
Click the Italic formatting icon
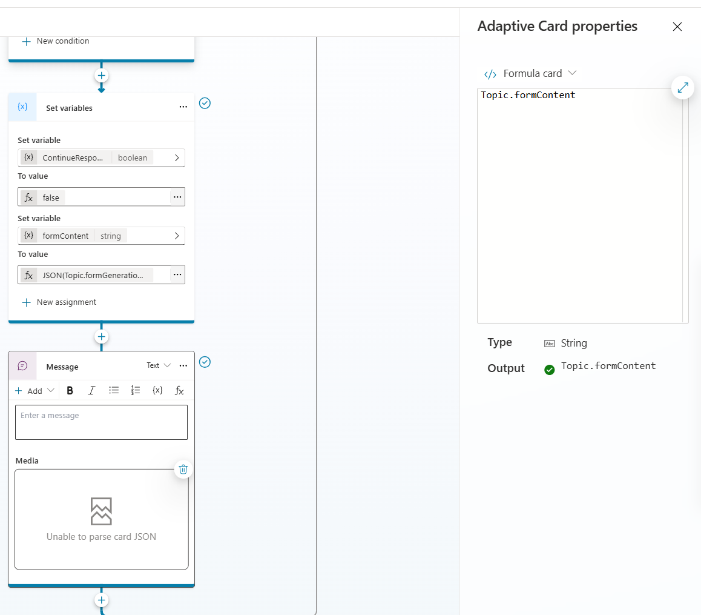tap(91, 391)
